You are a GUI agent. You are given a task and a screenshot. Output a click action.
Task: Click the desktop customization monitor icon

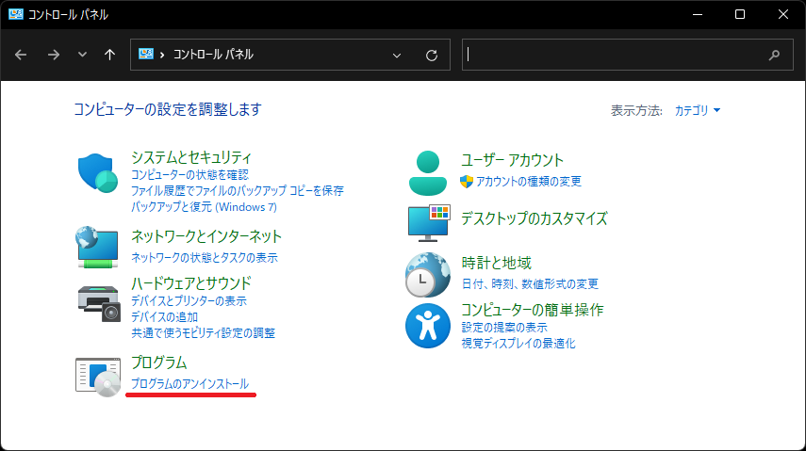(x=429, y=223)
